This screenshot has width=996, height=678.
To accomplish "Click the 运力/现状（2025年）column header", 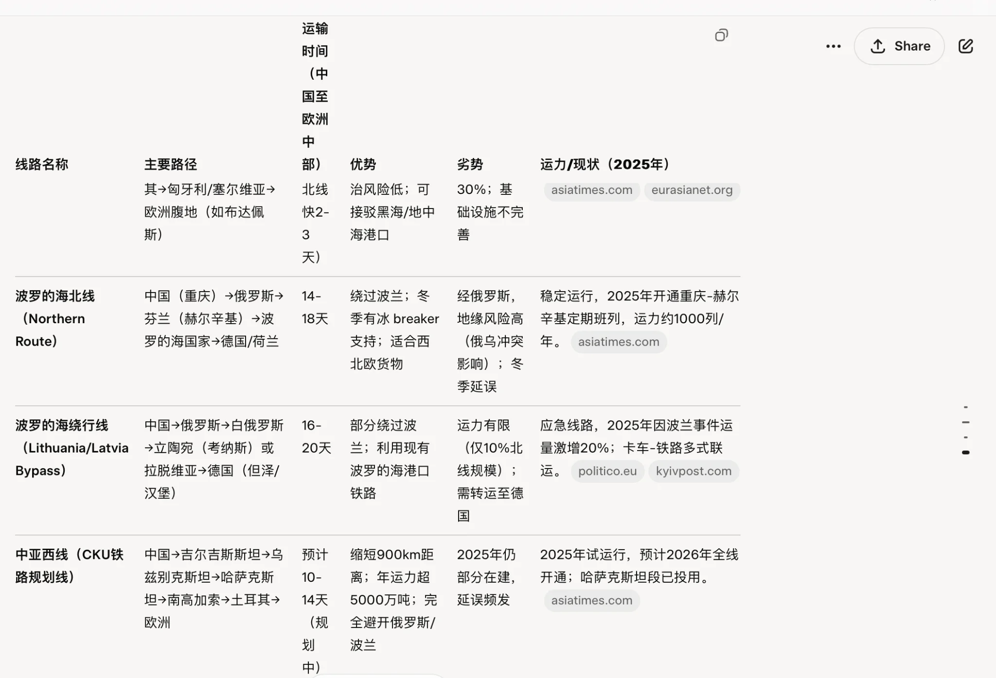I will click(x=605, y=164).
